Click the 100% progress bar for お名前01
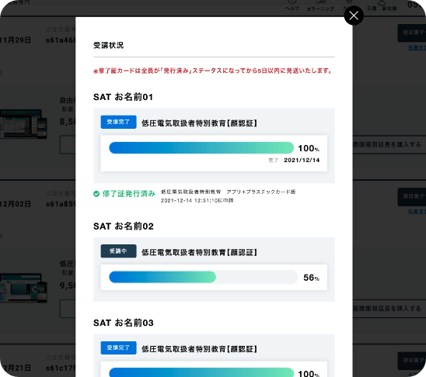 (x=201, y=148)
